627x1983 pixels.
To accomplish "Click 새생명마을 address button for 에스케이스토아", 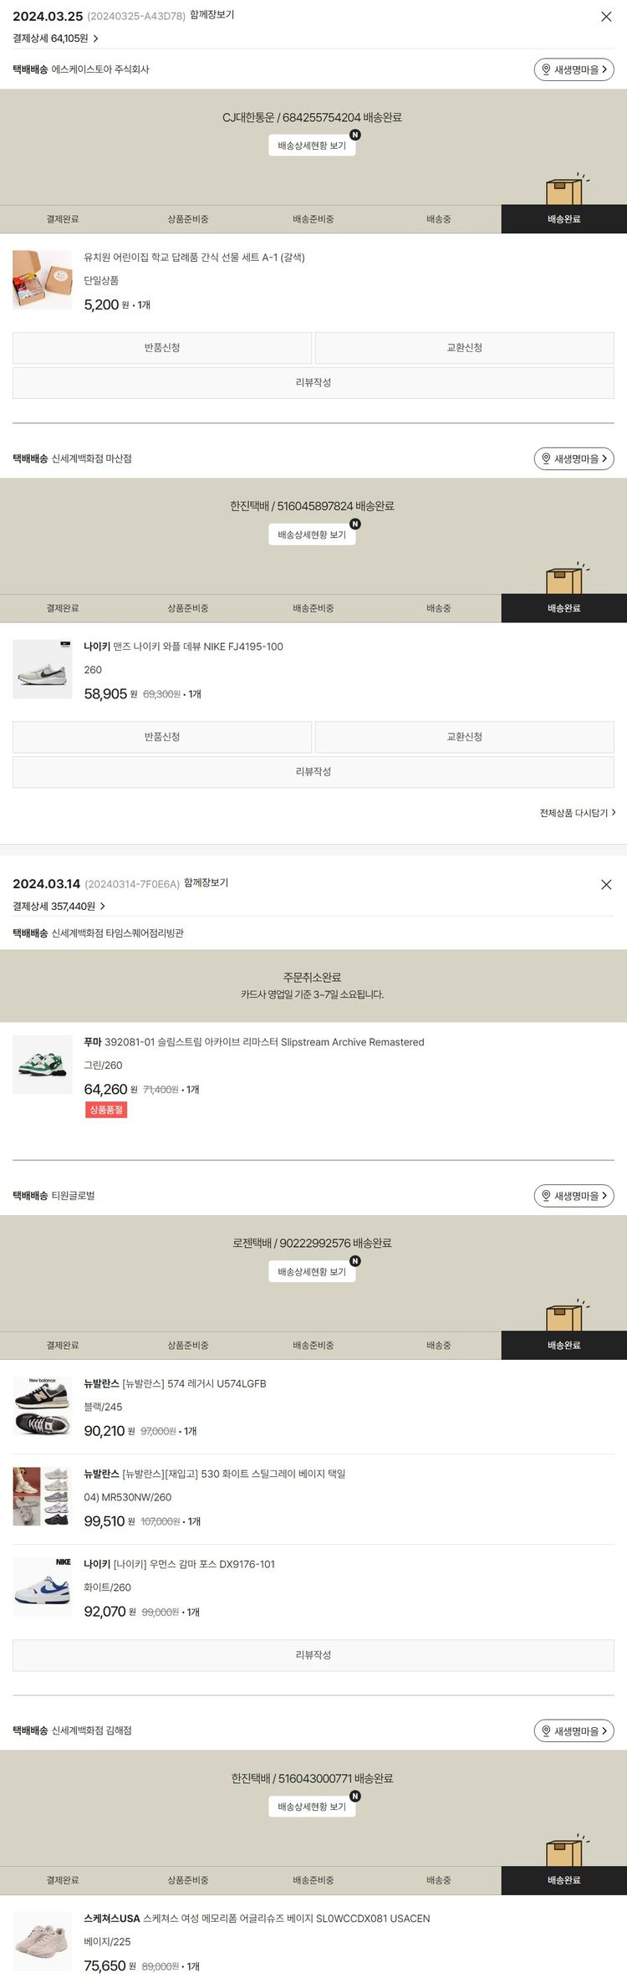I will point(573,70).
